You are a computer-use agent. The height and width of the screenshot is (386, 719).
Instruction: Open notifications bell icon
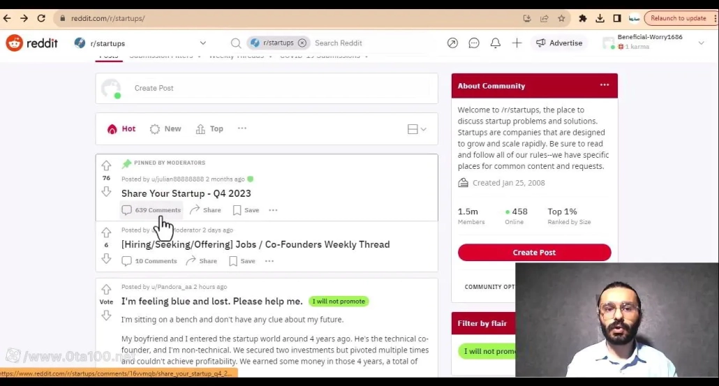[495, 43]
